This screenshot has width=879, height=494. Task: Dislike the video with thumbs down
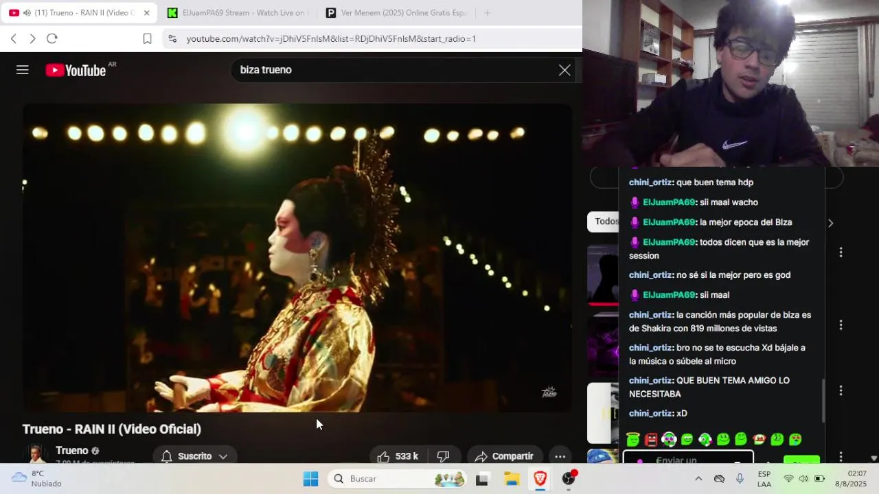[x=444, y=456]
